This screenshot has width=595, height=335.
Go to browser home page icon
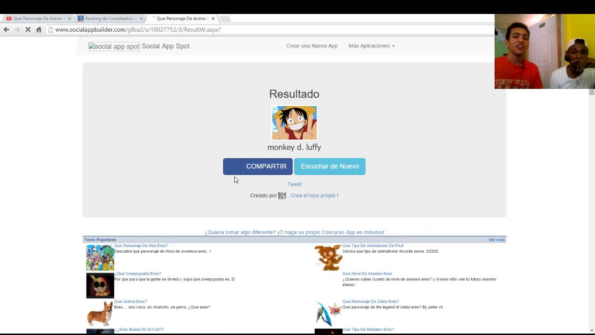point(39,29)
